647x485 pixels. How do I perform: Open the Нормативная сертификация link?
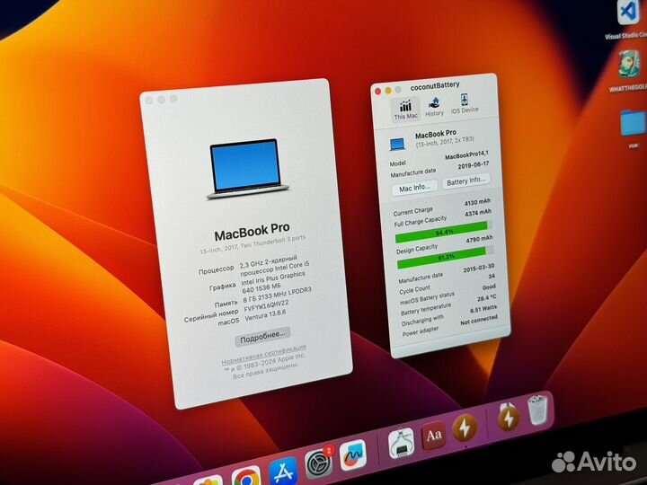coord(263,357)
